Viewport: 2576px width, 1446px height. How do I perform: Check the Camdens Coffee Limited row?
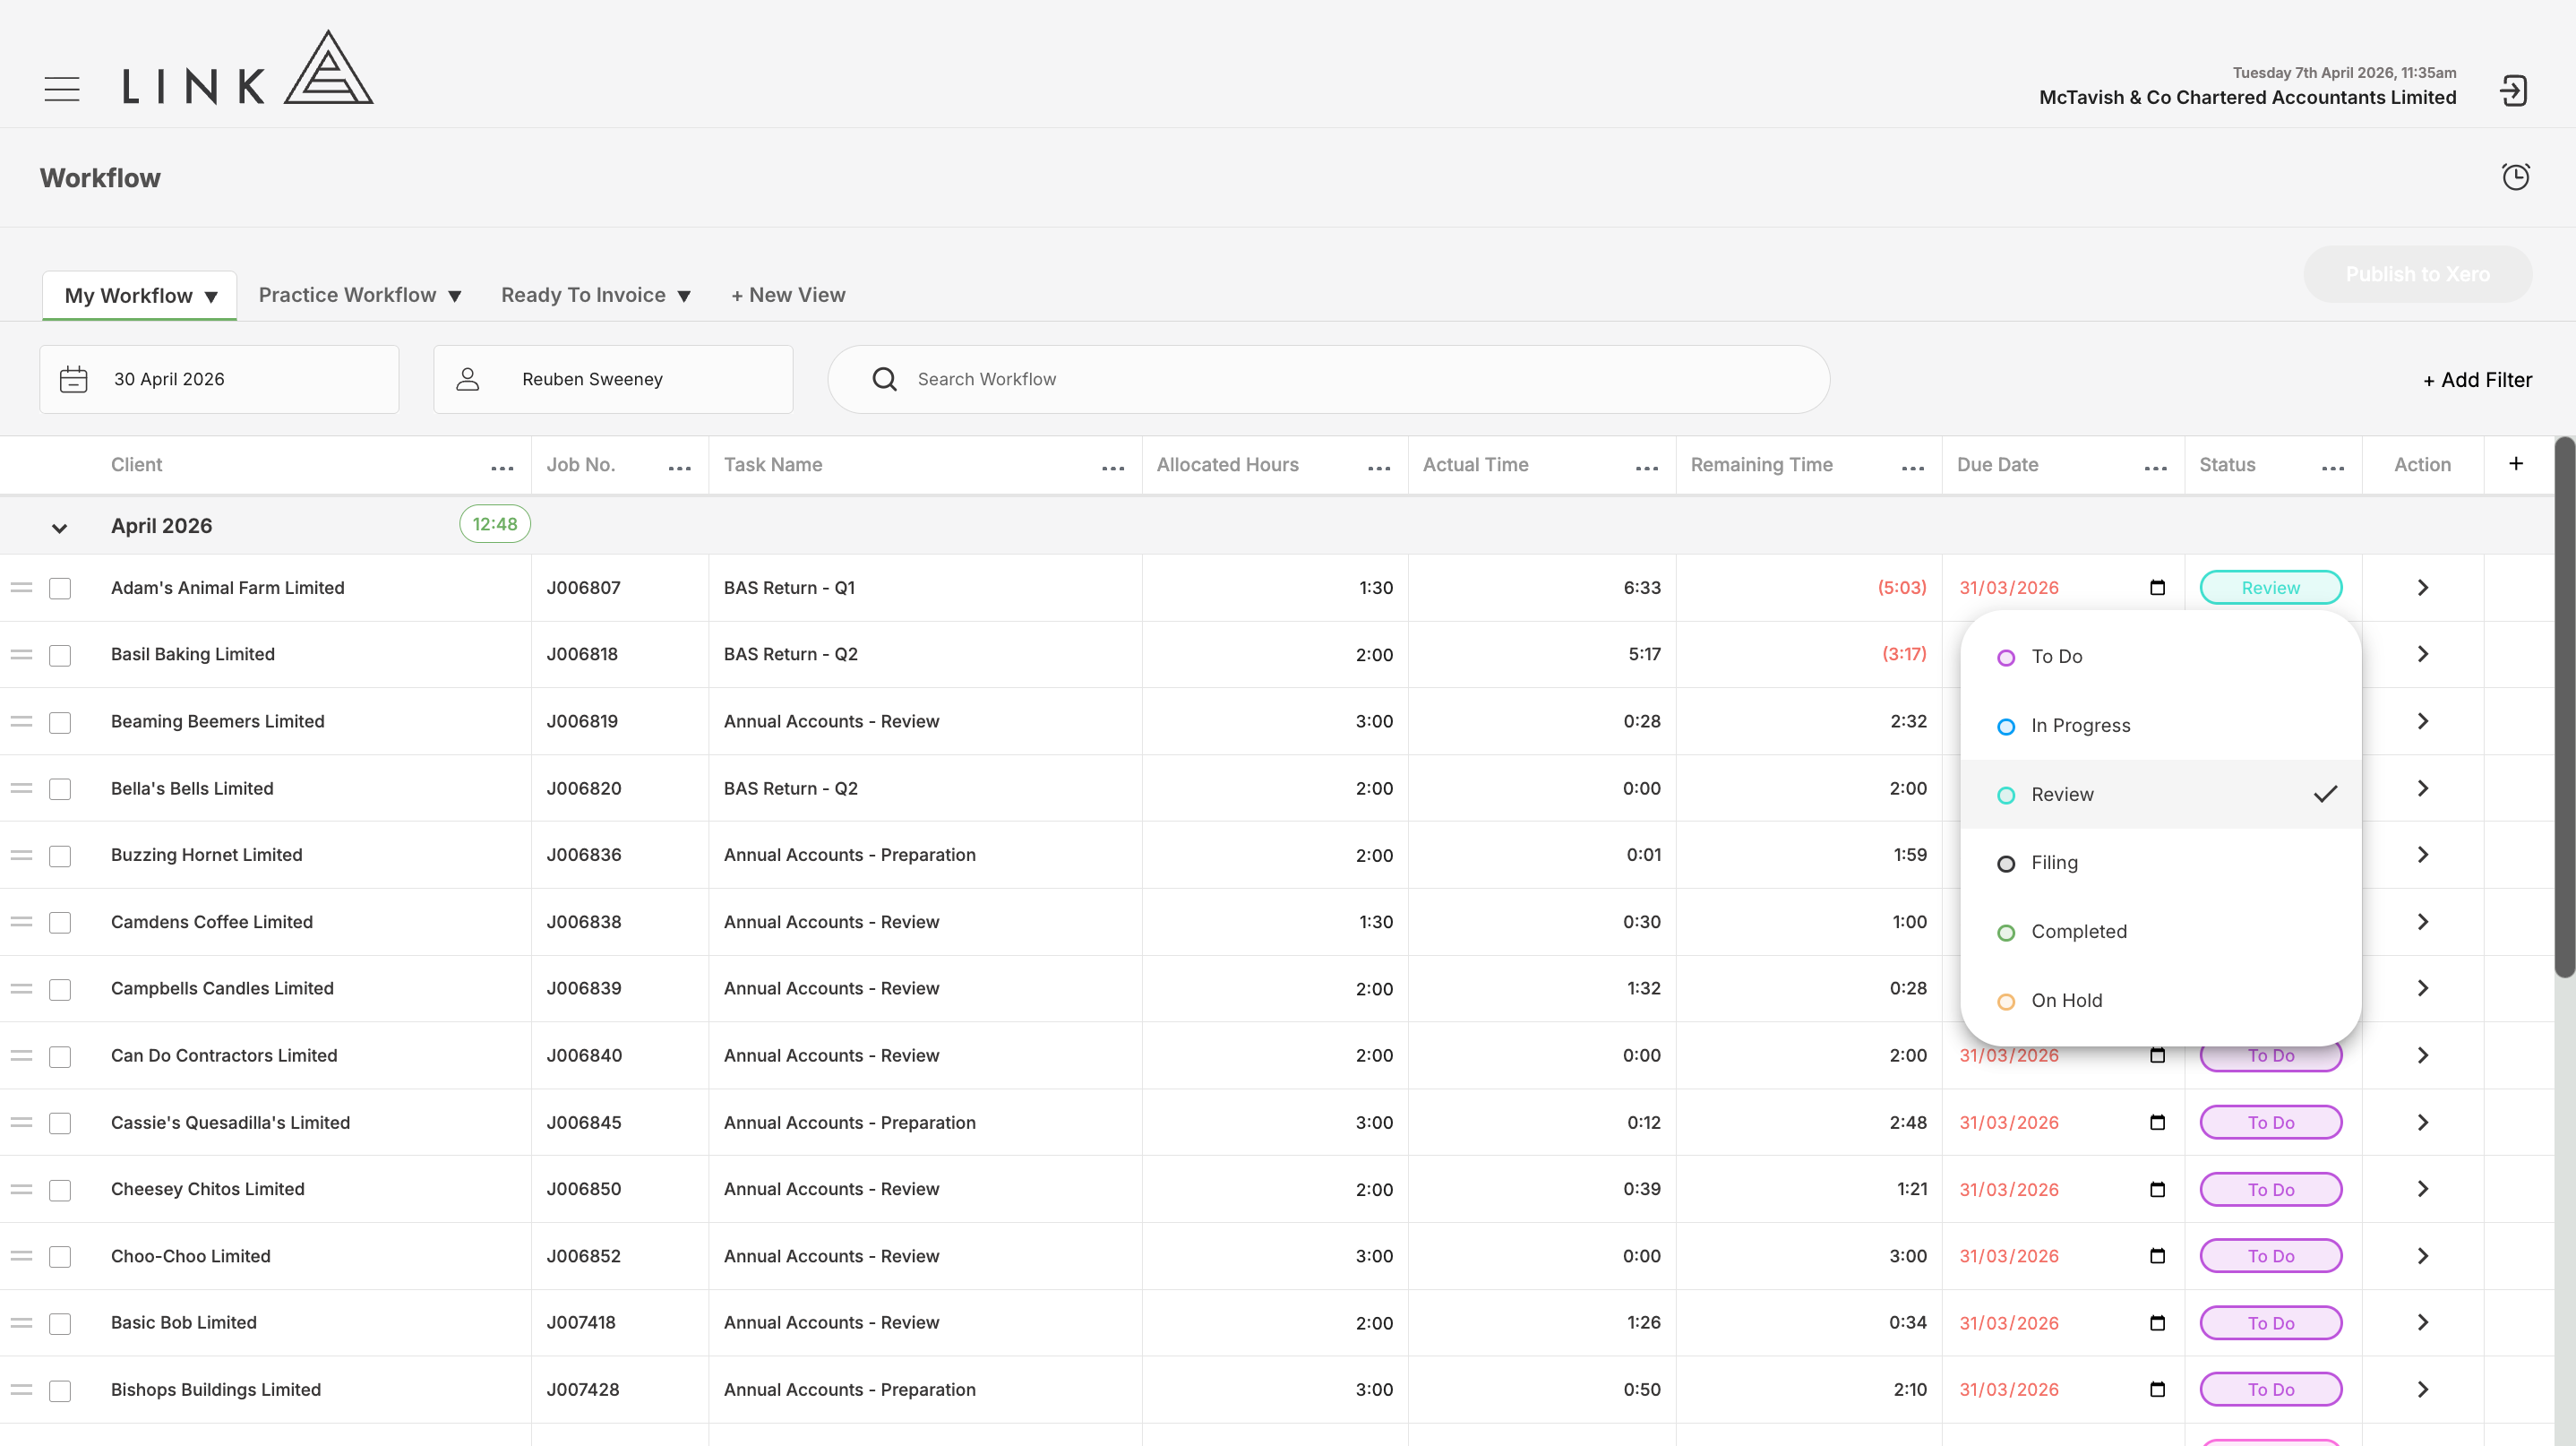[x=60, y=922]
